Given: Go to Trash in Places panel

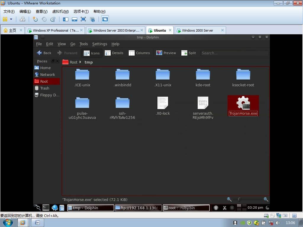Looking at the screenshot, I should point(44,88).
